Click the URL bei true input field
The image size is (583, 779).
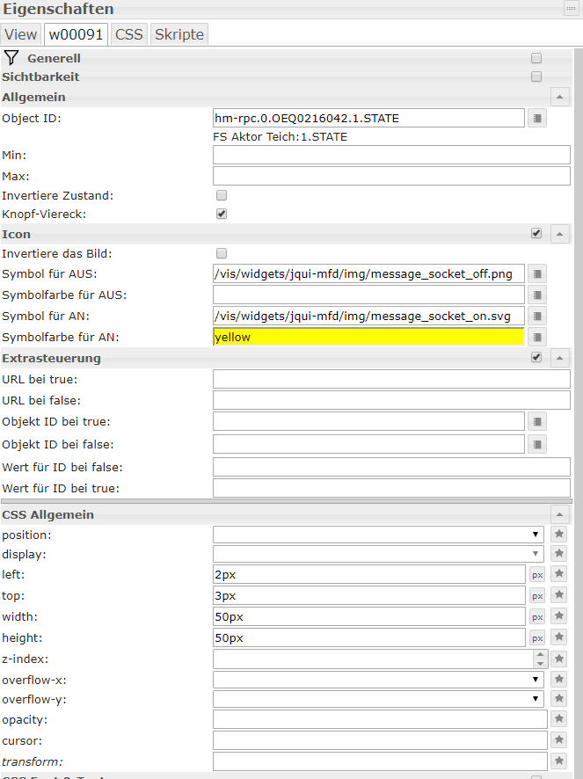(391, 379)
